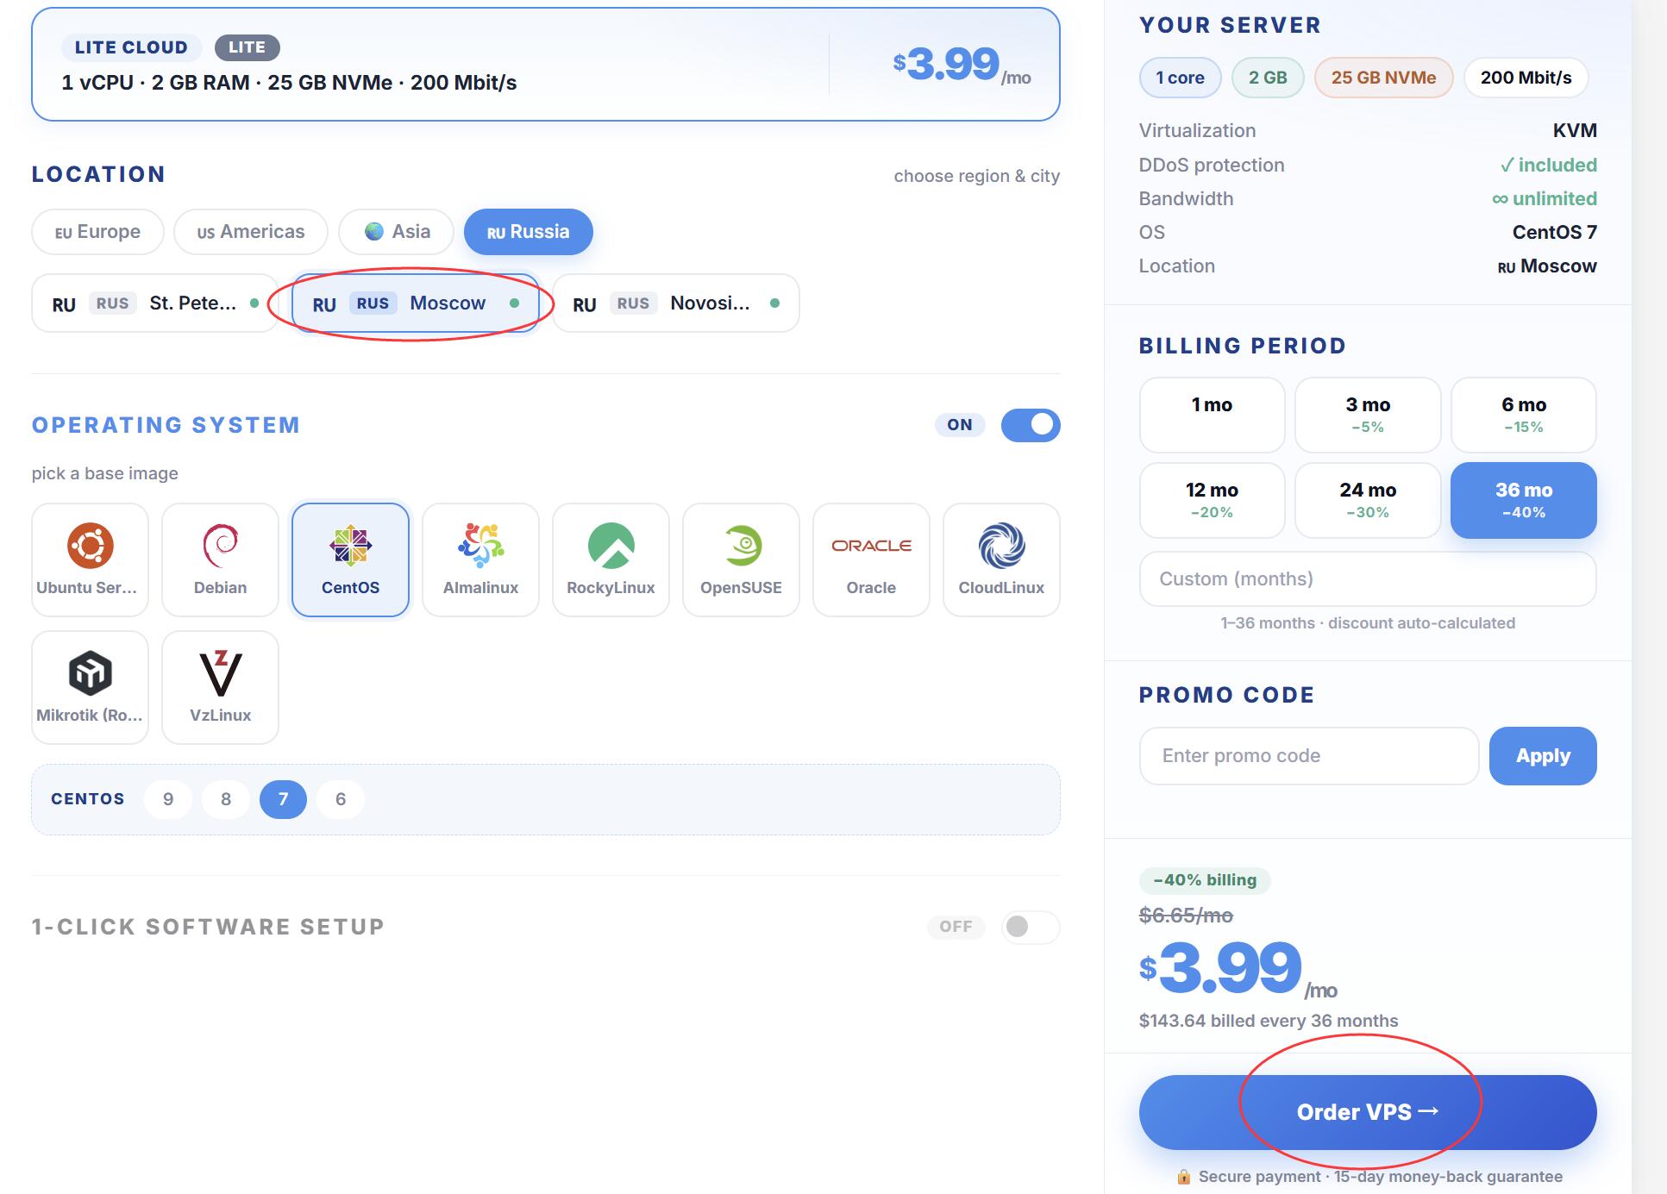Click the 2 GB RAM chip
The image size is (1667, 1194).
(x=1268, y=78)
